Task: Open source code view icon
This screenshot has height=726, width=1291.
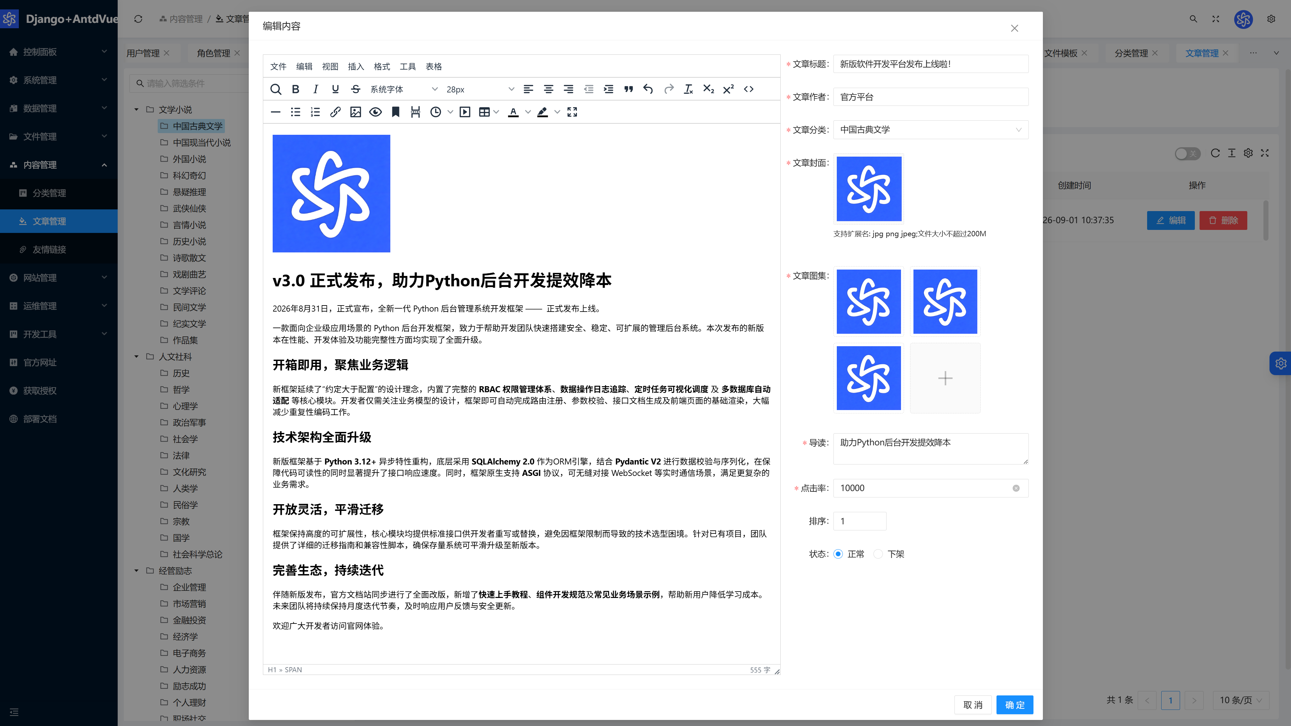Action: point(748,89)
